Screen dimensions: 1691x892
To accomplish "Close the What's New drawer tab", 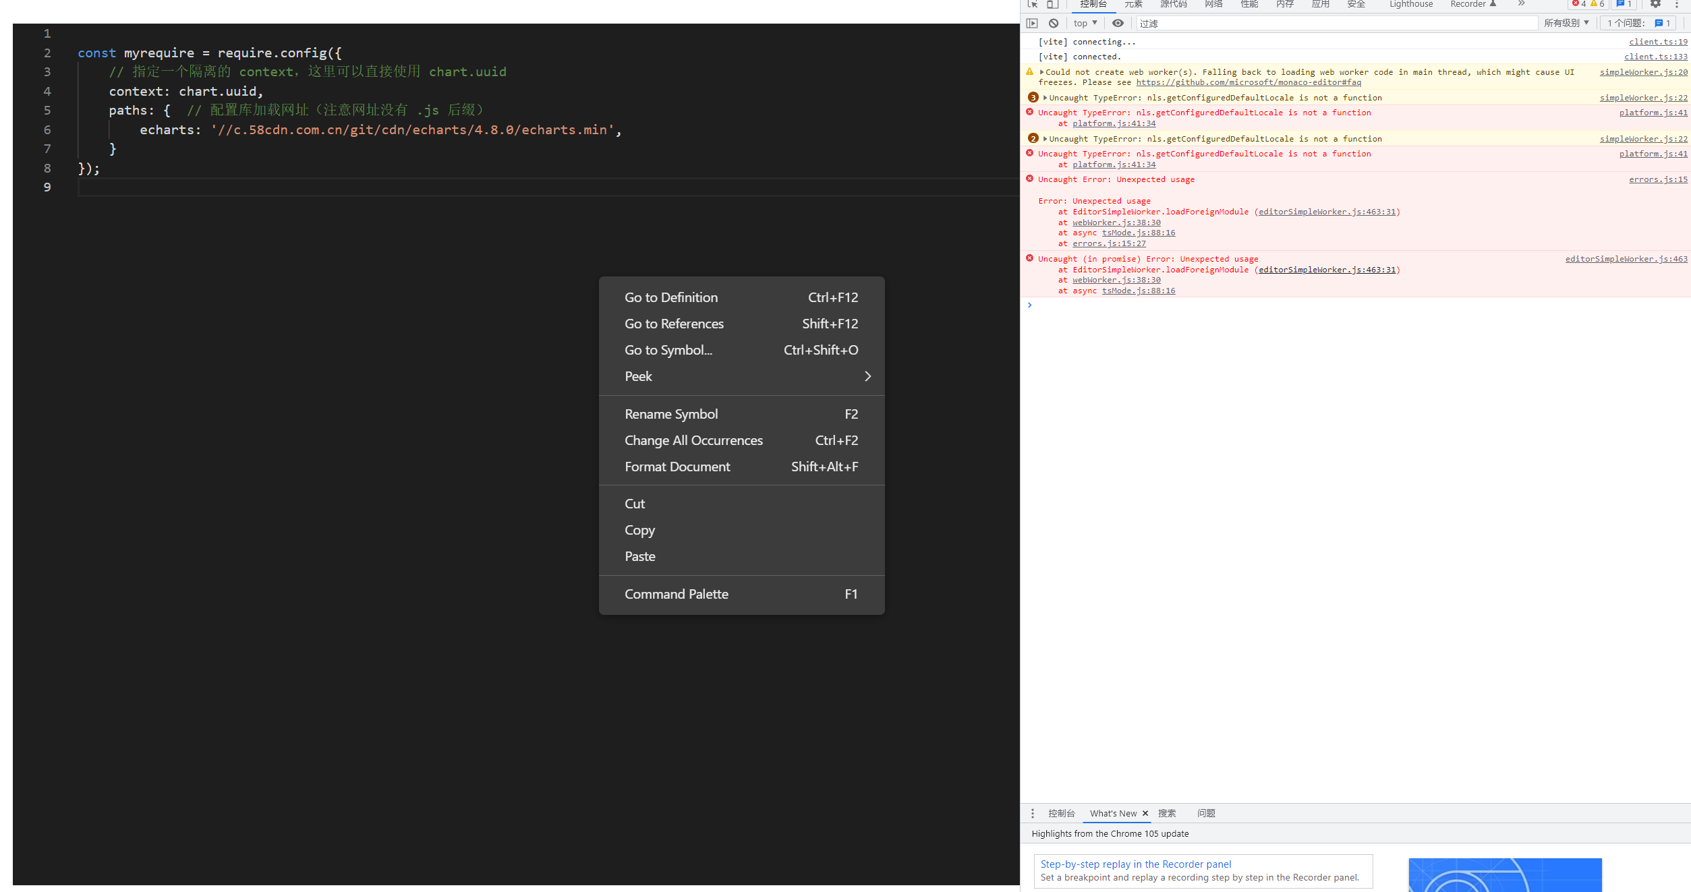I will pos(1145,813).
